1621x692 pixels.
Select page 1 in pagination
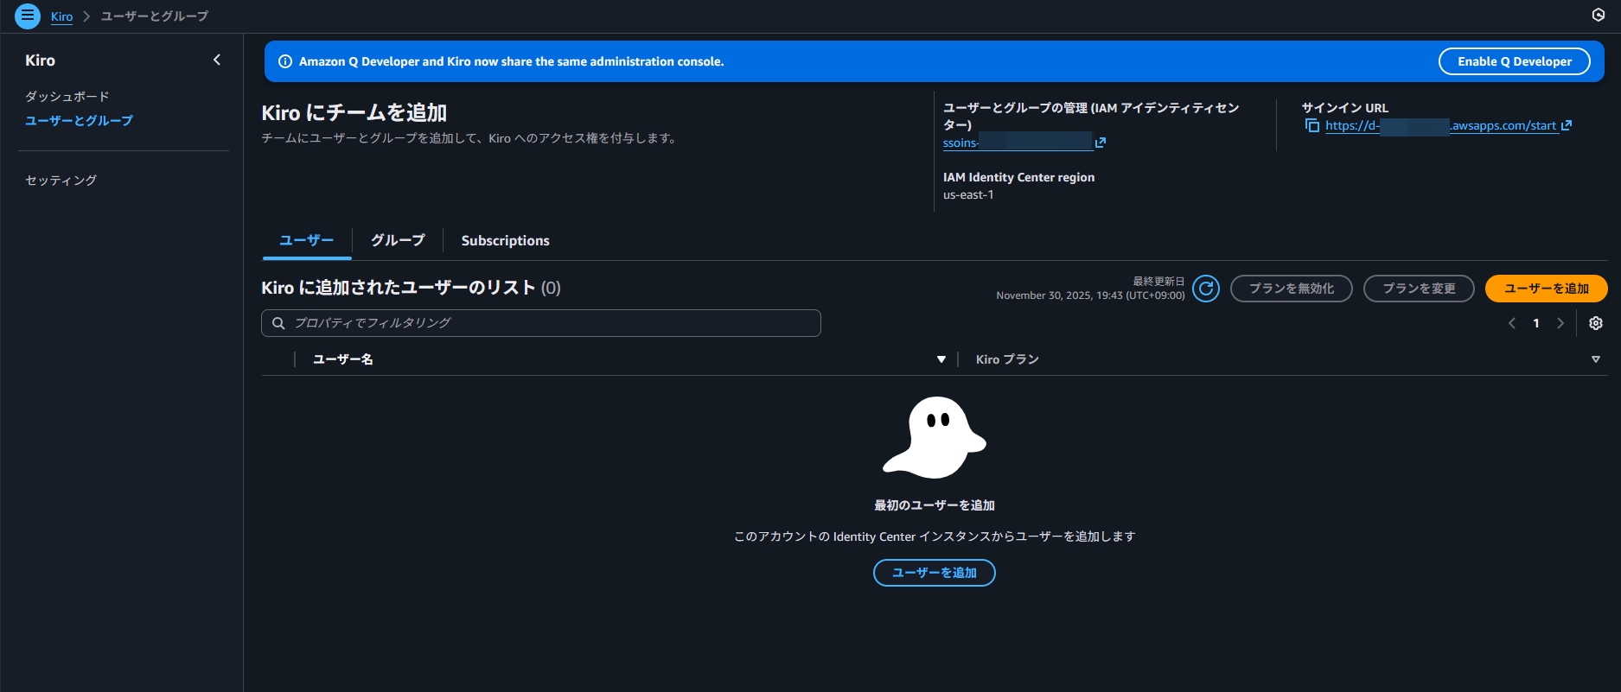[x=1536, y=323]
